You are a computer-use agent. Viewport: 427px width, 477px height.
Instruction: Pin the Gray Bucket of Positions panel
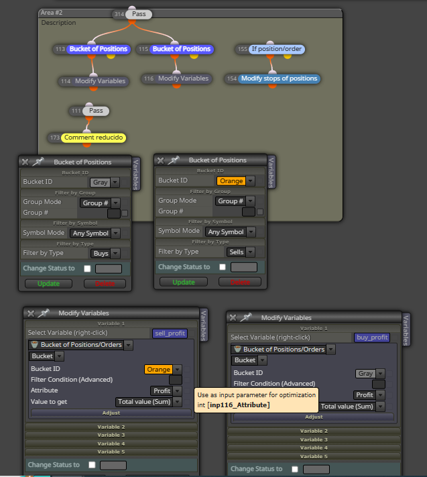[x=38, y=162]
